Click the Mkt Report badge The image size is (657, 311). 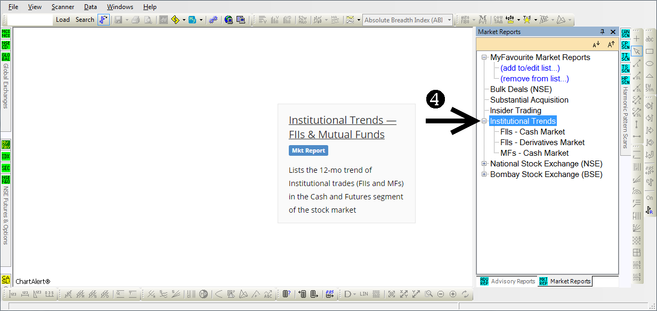click(309, 150)
